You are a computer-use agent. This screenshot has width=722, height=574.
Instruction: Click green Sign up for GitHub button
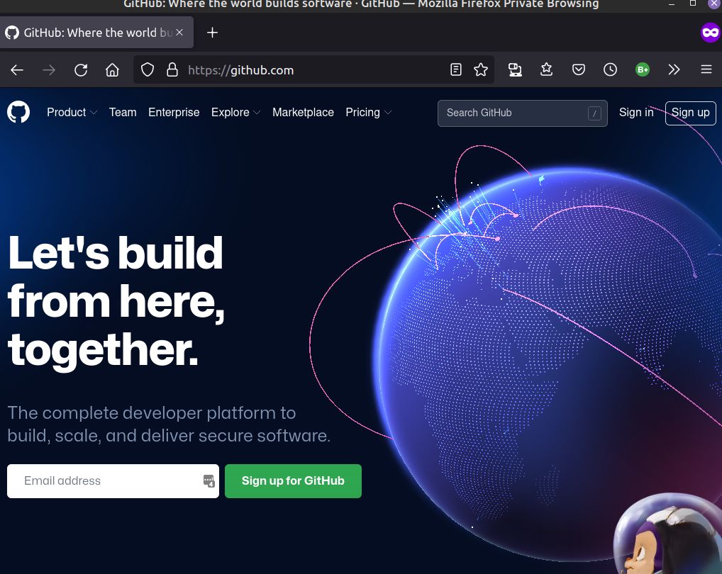point(293,481)
